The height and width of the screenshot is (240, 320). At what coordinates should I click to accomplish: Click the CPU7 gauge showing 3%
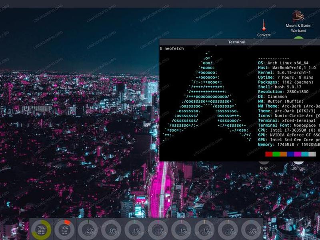point(251,230)
